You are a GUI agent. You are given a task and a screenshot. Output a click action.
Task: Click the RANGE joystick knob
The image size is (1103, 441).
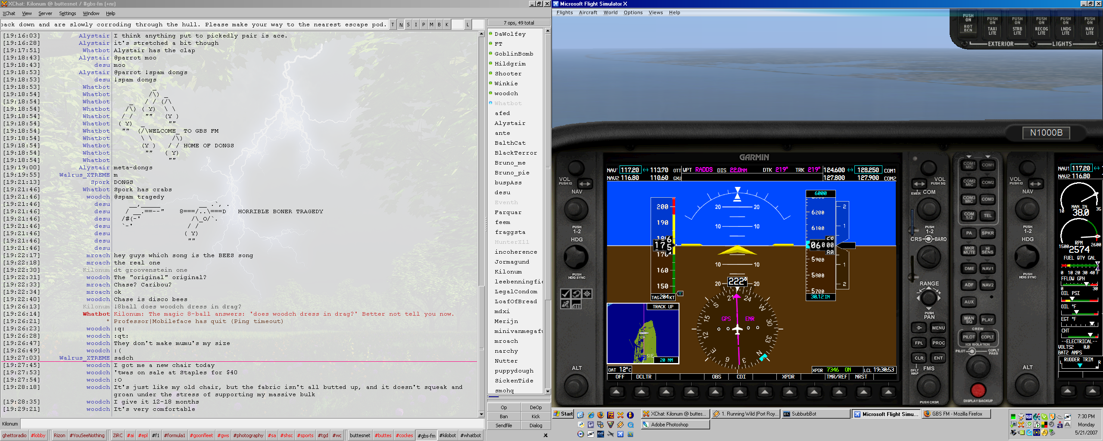pos(929,297)
